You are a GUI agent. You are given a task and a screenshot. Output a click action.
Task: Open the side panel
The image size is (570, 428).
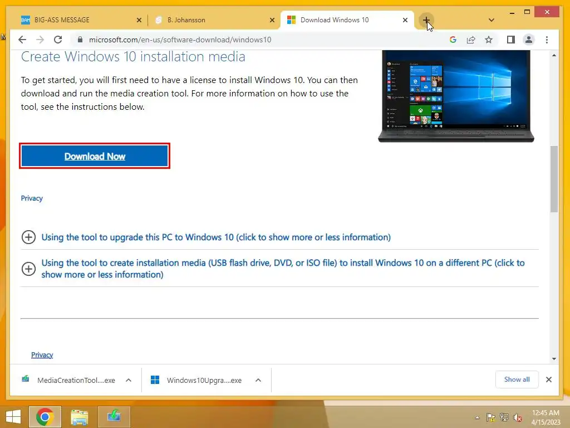(511, 40)
